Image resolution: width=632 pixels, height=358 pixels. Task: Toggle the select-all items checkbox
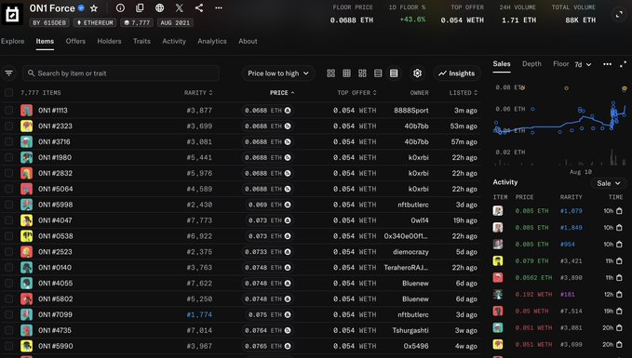tap(9, 93)
